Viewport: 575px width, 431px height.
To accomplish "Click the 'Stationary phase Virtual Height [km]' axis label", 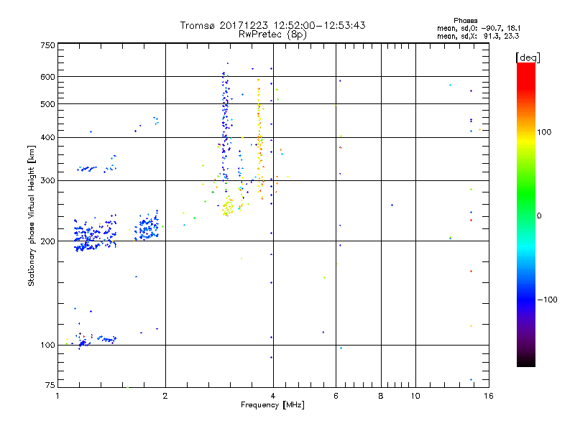I will 32,215.
